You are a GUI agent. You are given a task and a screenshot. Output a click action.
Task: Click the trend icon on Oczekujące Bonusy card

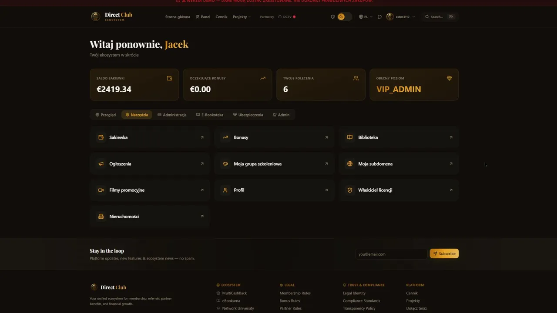pyautogui.click(x=263, y=78)
